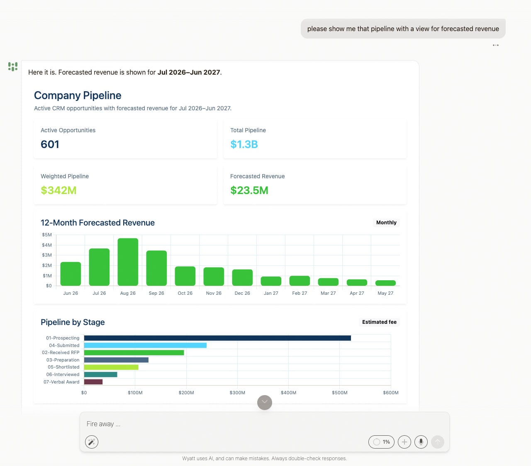Viewport: 531px width, 466px height.
Task: Select the Total Pipeline $1.3B card
Action: point(315,139)
